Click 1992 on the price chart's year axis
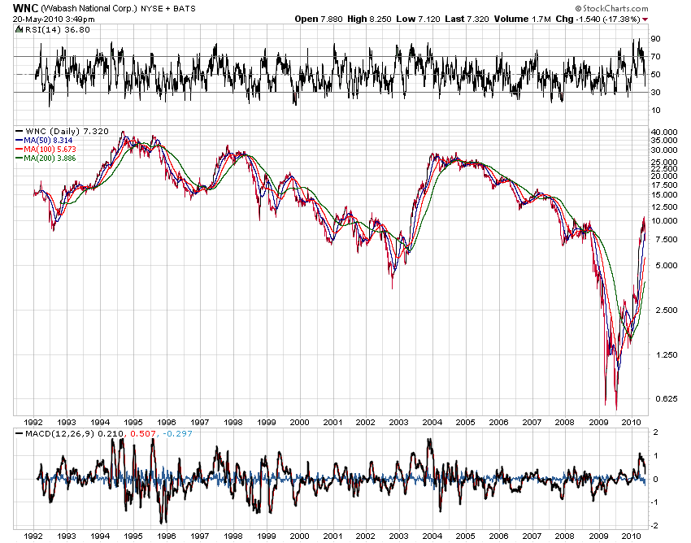Screen dimensions: 691x543 (x=33, y=422)
